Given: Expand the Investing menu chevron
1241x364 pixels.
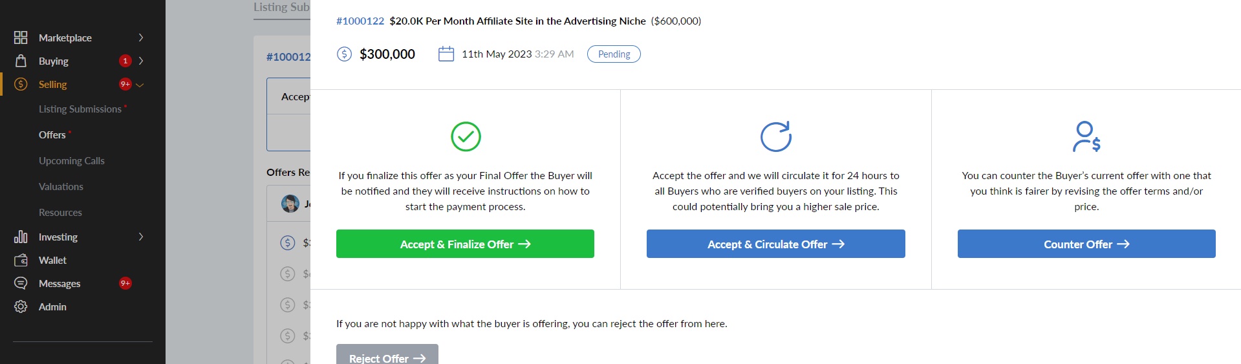Looking at the screenshot, I should (141, 237).
